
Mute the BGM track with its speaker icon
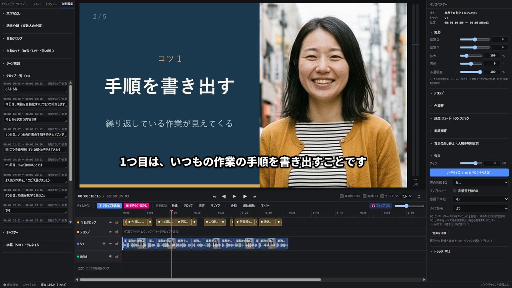(x=110, y=256)
